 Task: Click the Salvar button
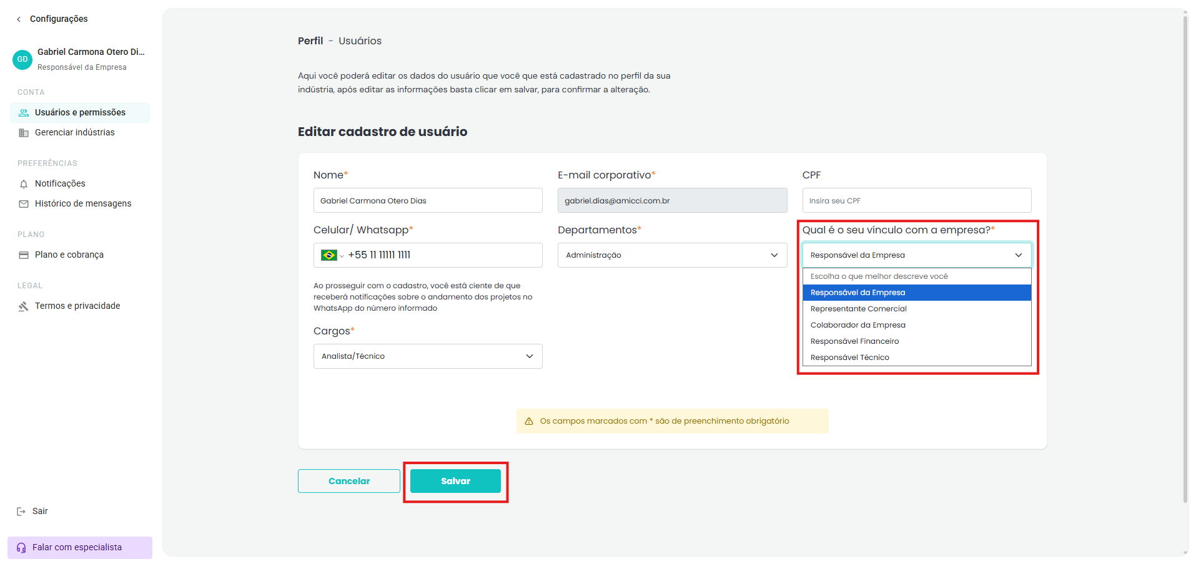point(455,481)
